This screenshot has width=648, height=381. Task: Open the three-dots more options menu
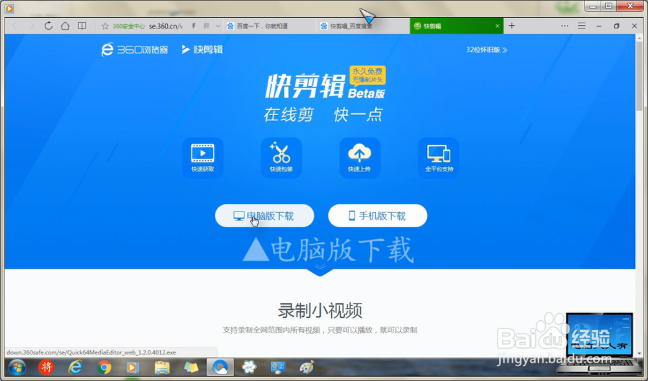(x=564, y=26)
